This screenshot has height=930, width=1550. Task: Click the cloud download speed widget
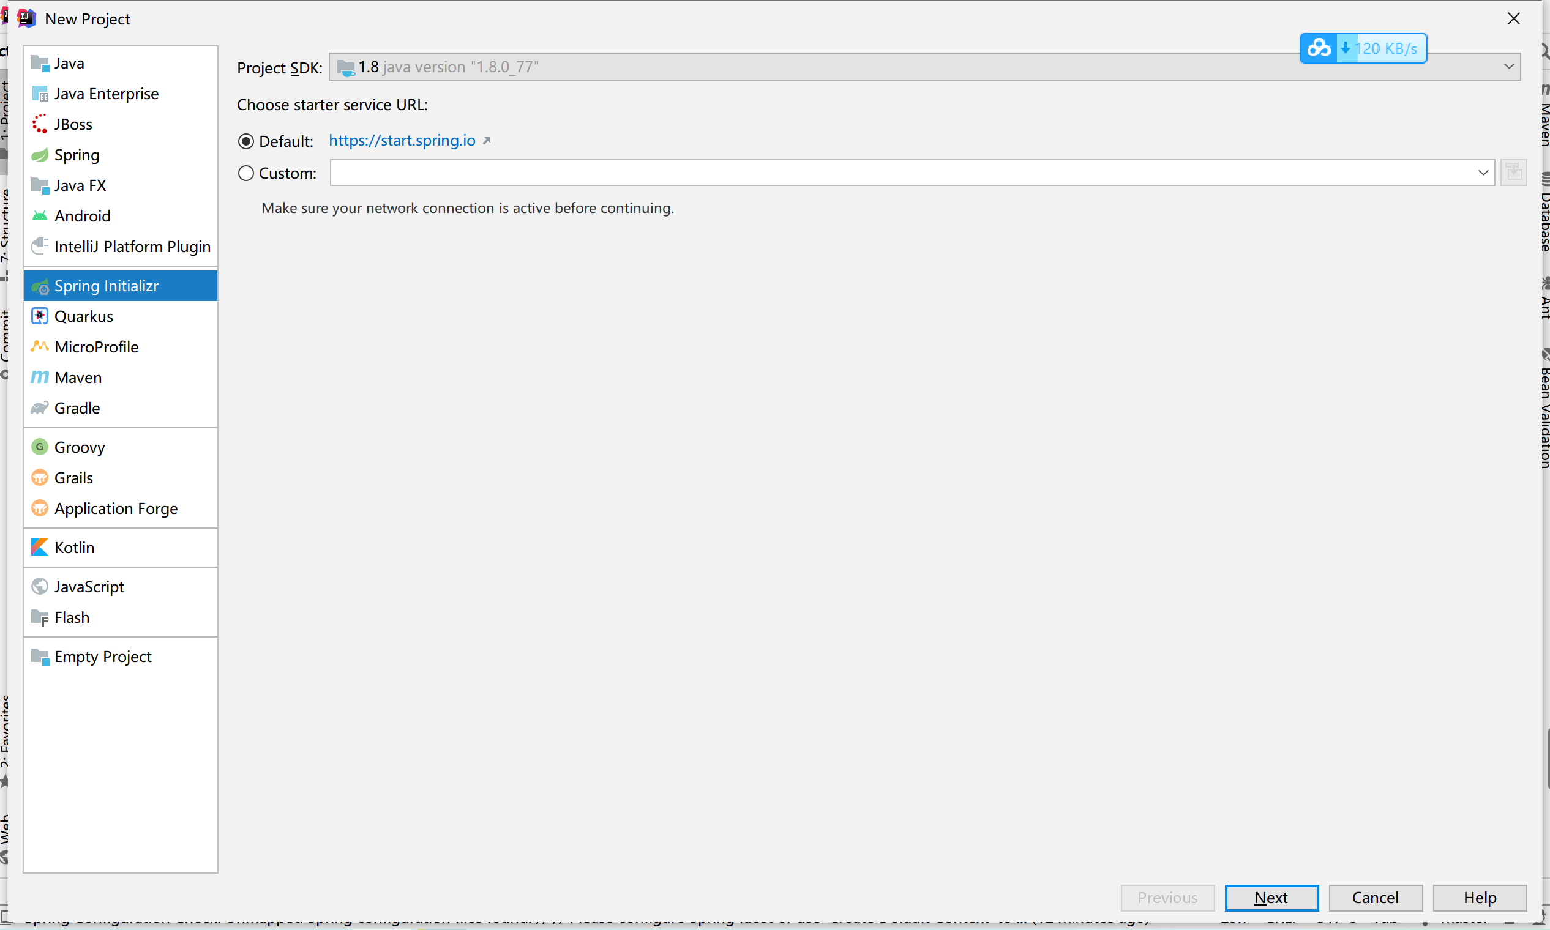[1363, 48]
